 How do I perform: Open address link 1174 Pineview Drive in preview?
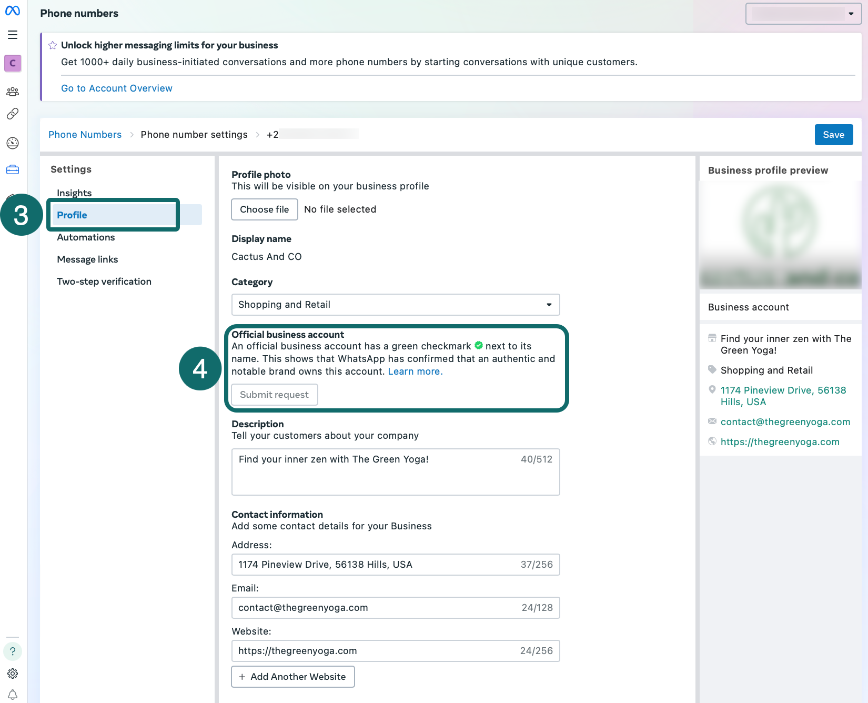click(783, 396)
